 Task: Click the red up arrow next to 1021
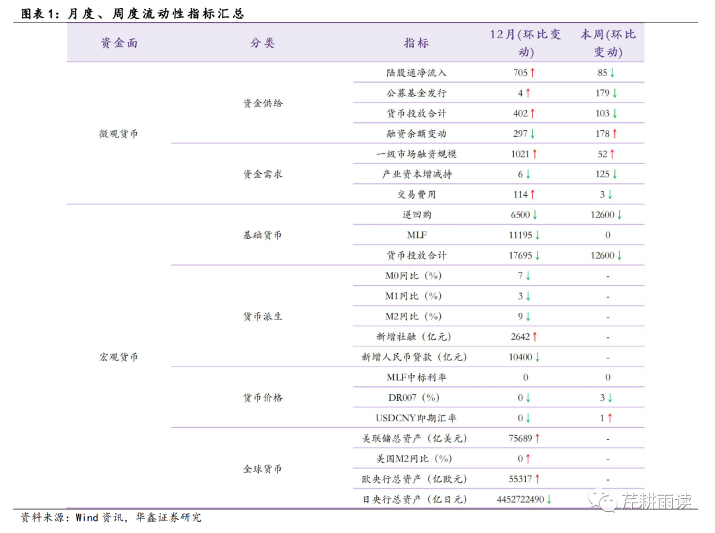pyautogui.click(x=535, y=154)
